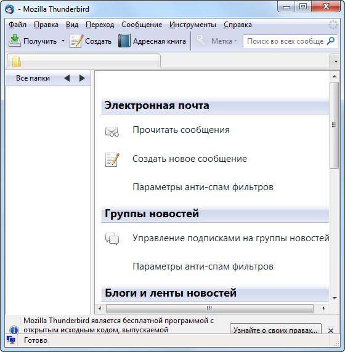Click the online status network icon
The image size is (345, 352).
click(x=10, y=340)
